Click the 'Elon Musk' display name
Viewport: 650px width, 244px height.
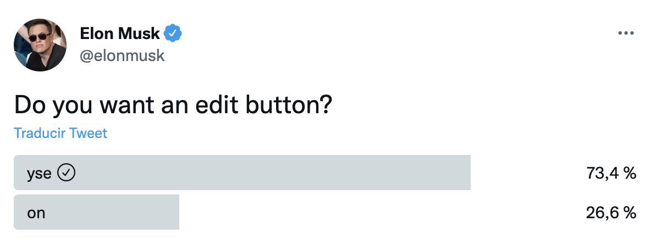(x=120, y=34)
